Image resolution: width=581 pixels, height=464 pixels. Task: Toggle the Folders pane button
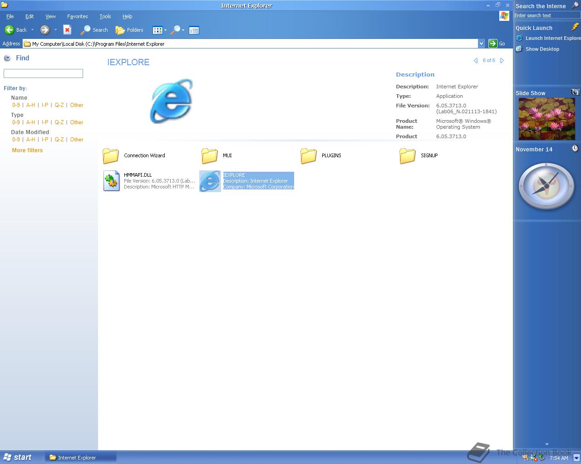(129, 30)
